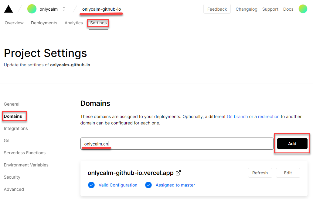313x199 pixels.
Task: Select the Settings tab
Action: (x=98, y=23)
